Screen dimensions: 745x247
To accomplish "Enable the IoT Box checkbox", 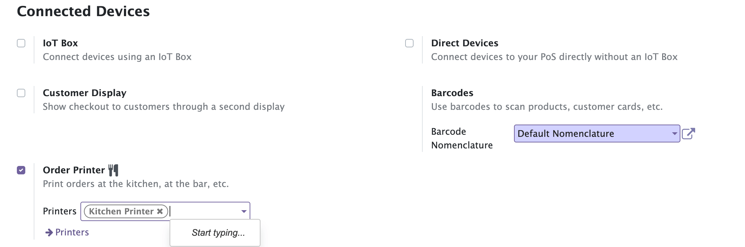I will click(x=21, y=43).
